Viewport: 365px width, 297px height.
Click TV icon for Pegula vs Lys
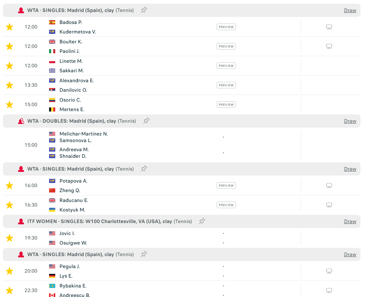click(x=329, y=271)
